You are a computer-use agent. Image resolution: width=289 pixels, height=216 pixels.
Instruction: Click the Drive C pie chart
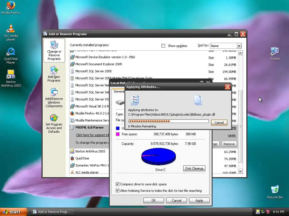coord(159,157)
